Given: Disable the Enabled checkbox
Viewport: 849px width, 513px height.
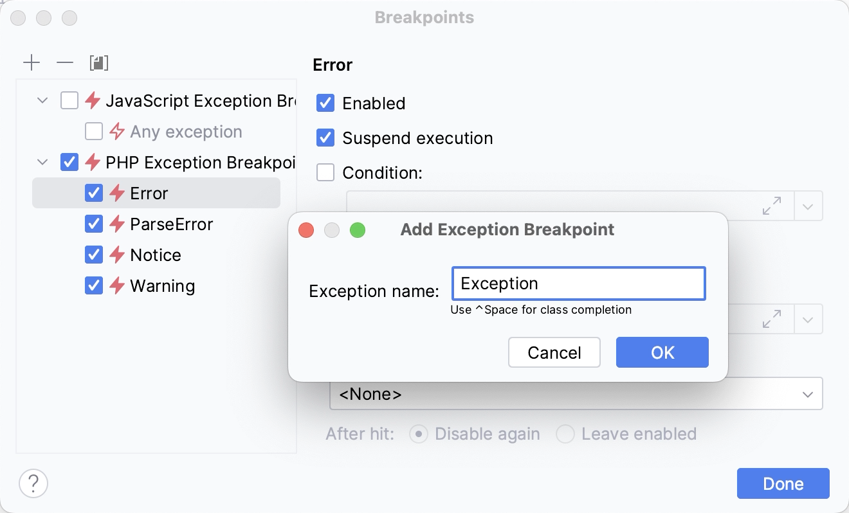Looking at the screenshot, I should 325,103.
